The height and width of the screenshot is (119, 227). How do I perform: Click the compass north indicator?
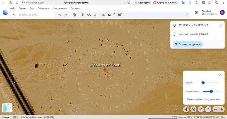point(208,109)
